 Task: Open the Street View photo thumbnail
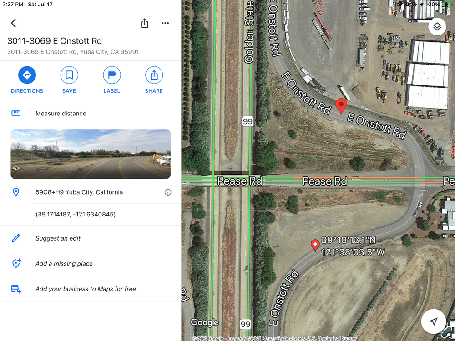[91, 154]
